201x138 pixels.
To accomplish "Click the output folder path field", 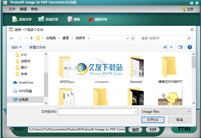I will tap(77, 129).
